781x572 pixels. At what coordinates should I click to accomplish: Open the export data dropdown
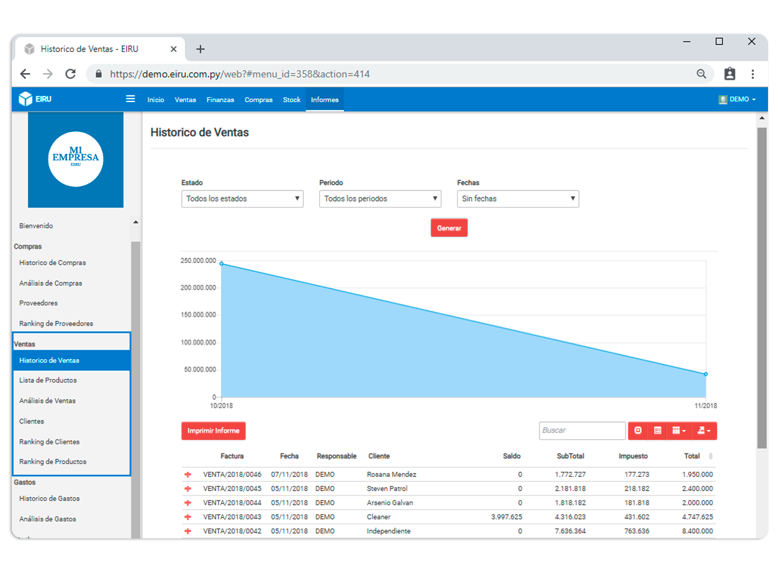click(704, 431)
